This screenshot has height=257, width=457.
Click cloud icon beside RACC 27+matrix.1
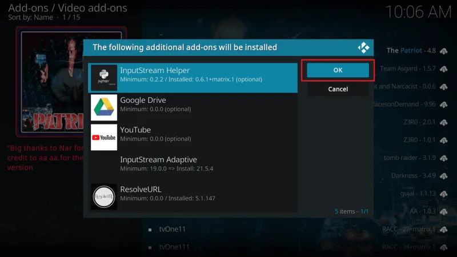444,230
